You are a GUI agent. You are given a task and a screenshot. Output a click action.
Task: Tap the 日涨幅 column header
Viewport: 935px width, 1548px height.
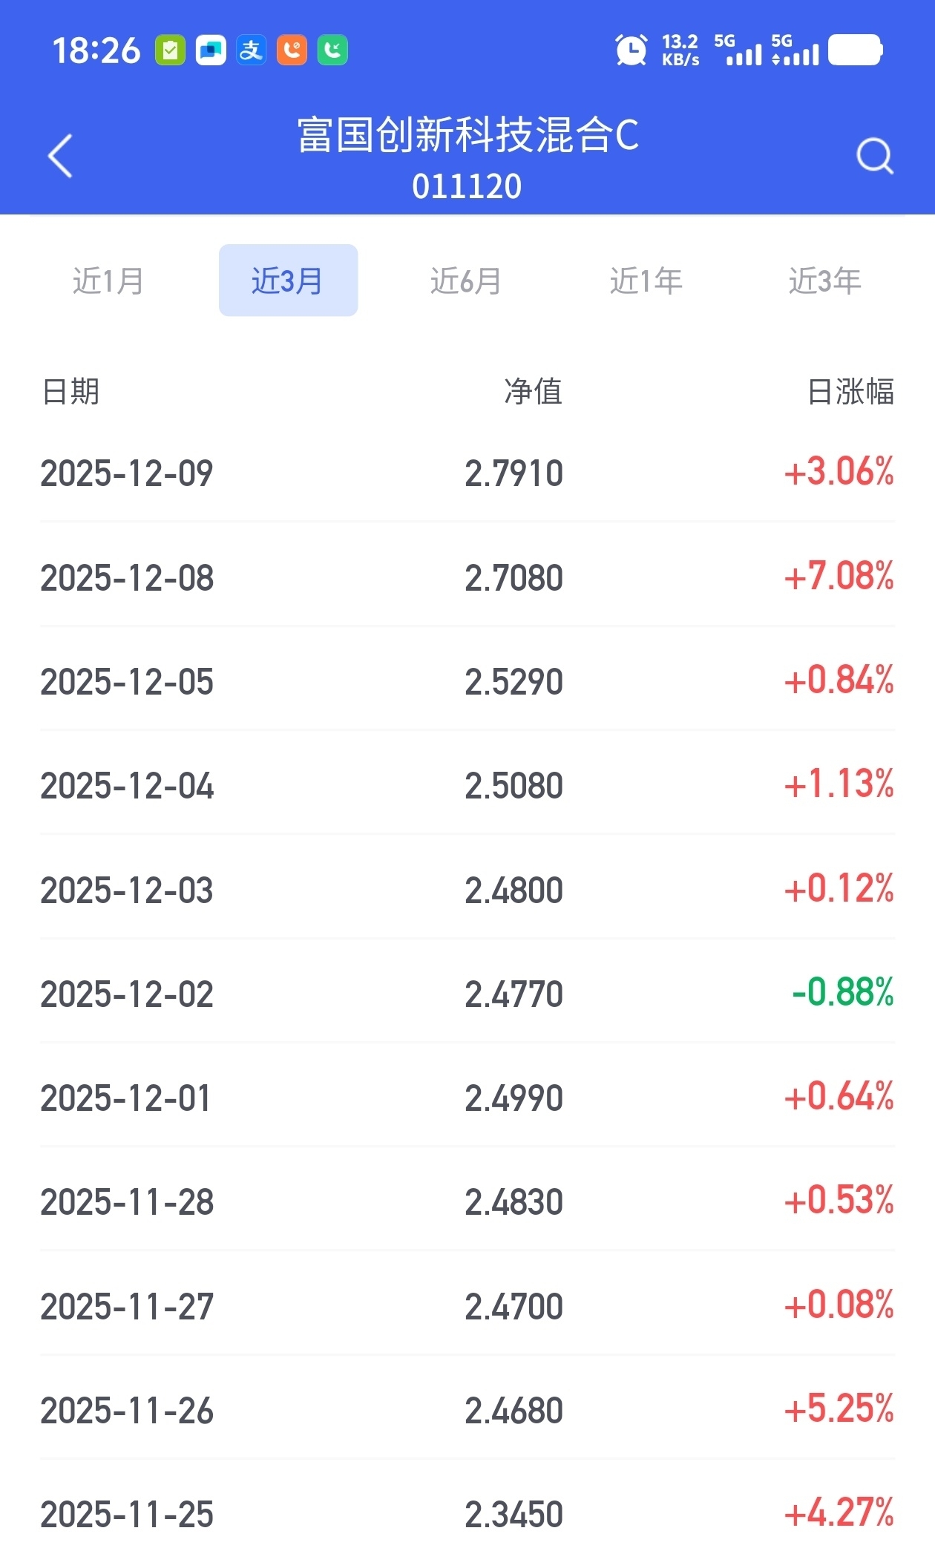point(850,391)
